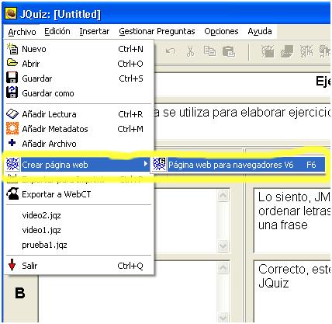Click the Añadir Lectura book icon
Image resolution: width=332 pixels, height=324 pixels.
click(12, 114)
